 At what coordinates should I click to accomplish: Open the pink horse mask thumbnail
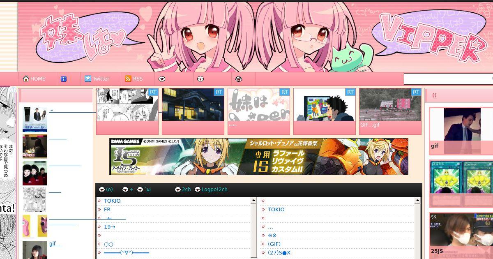click(x=35, y=227)
